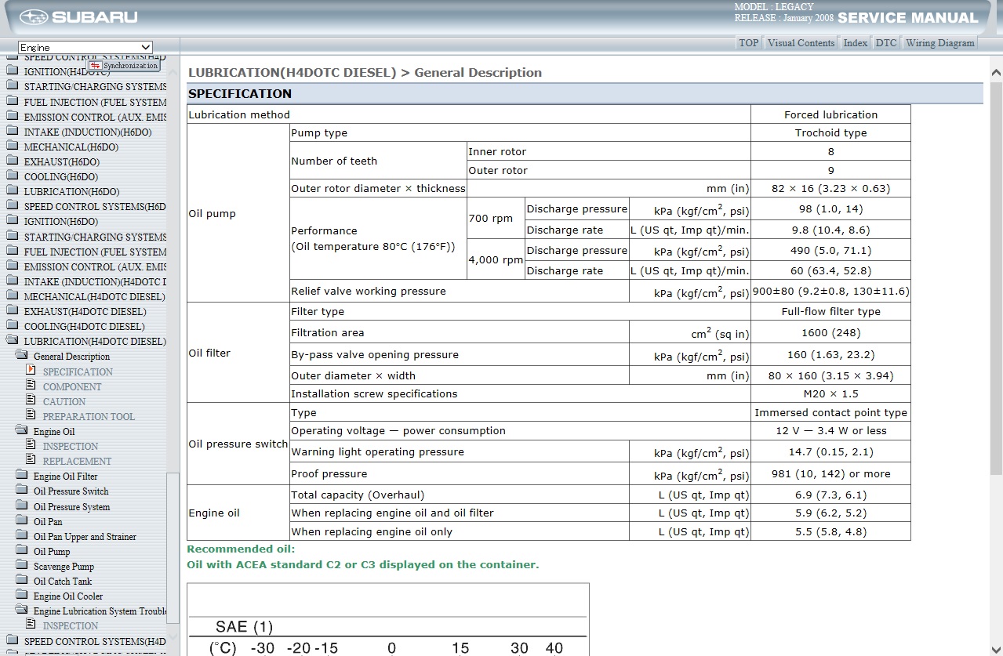1003x656 pixels.
Task: Collapse the General Description open folder
Action: 21,355
